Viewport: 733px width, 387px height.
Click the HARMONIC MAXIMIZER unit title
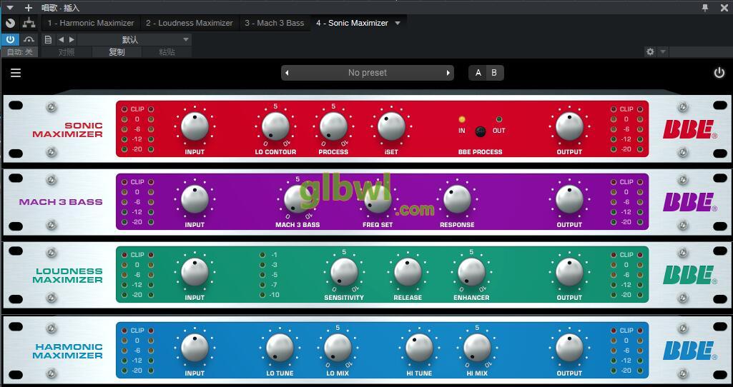tap(67, 351)
